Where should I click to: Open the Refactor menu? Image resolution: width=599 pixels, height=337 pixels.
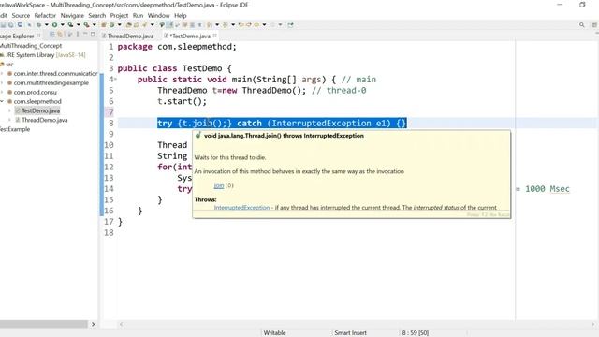45,16
